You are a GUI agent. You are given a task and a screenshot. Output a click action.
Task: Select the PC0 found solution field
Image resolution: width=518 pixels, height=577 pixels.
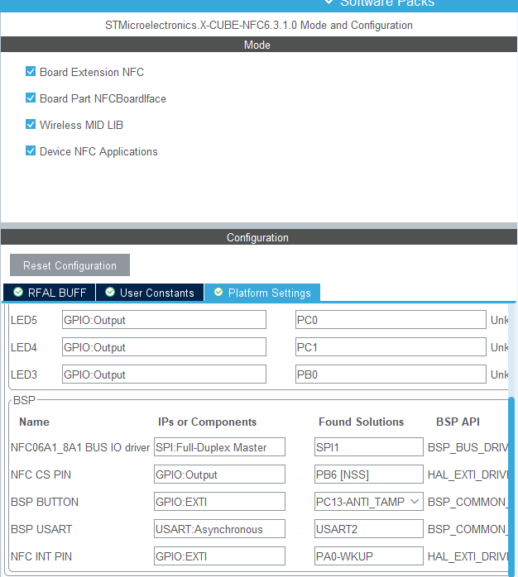tap(391, 320)
